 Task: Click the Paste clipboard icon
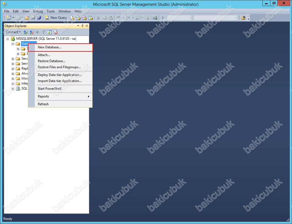click(111, 18)
